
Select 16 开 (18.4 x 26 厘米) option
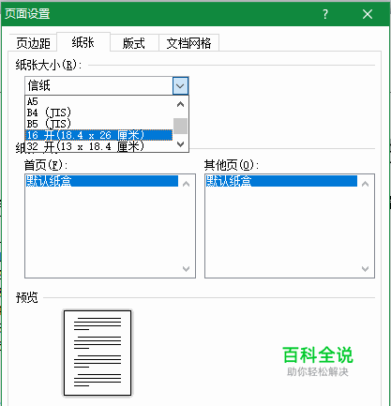point(98,135)
